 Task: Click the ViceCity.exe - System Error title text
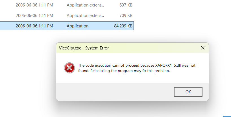click(x=84, y=48)
